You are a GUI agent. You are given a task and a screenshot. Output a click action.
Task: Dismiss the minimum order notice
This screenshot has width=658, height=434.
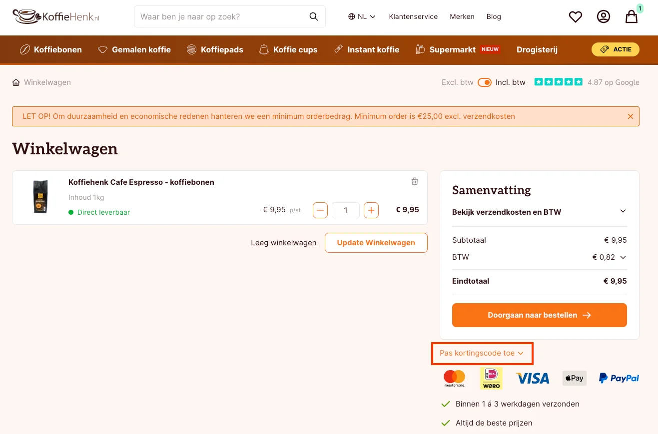pos(631,116)
